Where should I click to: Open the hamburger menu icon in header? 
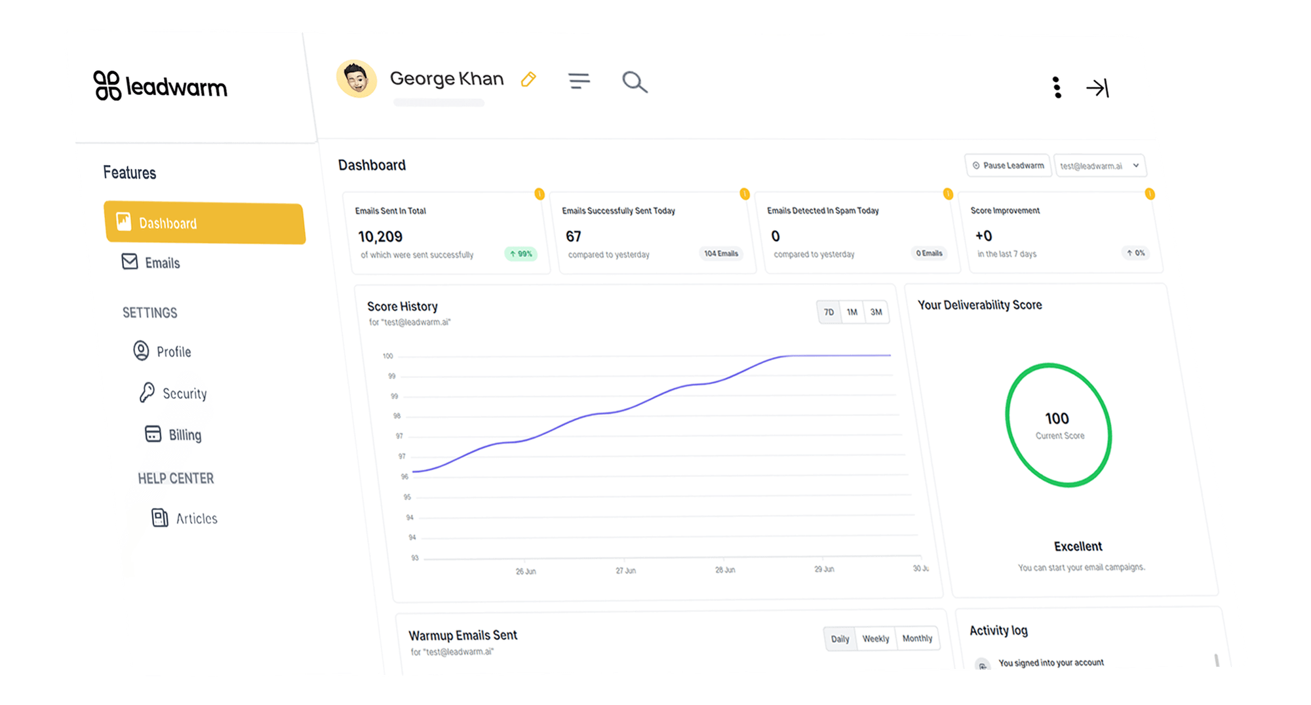coord(579,81)
